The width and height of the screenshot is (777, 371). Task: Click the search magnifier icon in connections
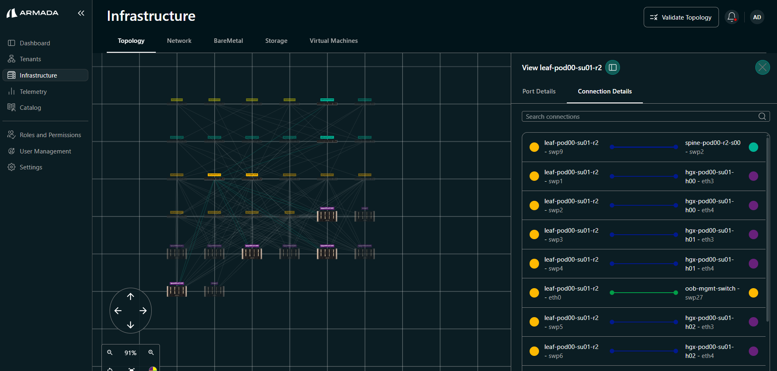[x=762, y=117]
